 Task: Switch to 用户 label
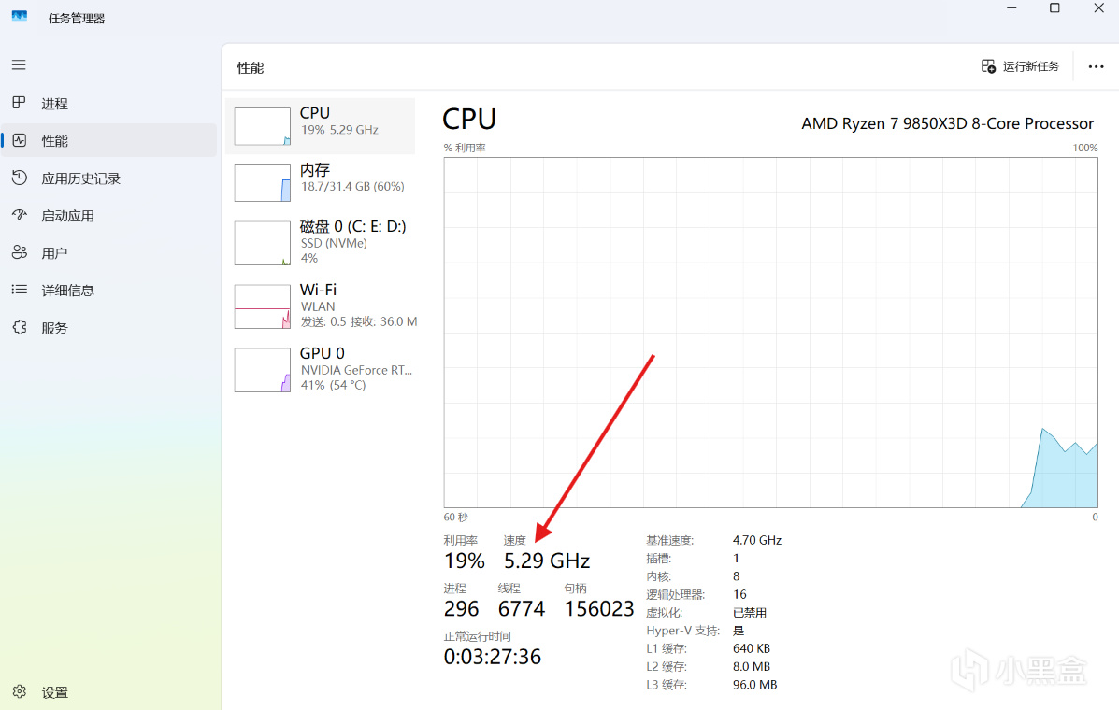click(x=55, y=253)
